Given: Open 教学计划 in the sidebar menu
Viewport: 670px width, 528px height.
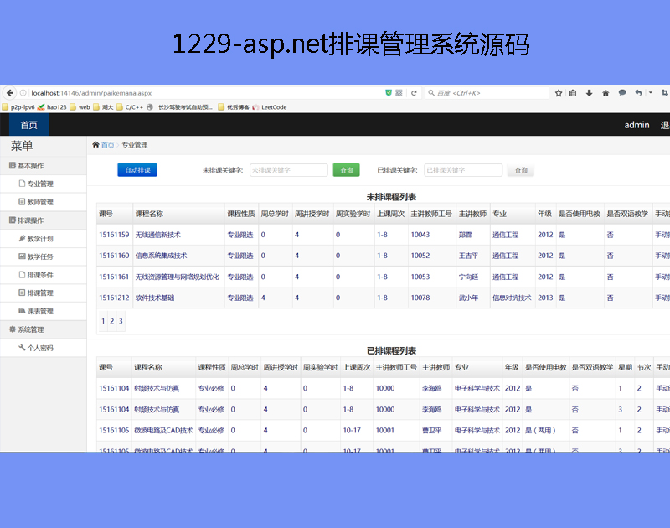Looking at the screenshot, I should [39, 239].
